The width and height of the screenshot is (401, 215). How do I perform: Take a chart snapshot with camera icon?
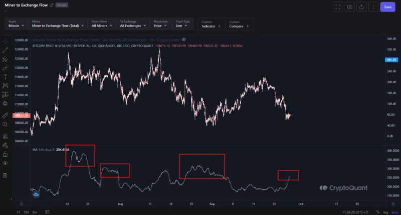coord(349,7)
